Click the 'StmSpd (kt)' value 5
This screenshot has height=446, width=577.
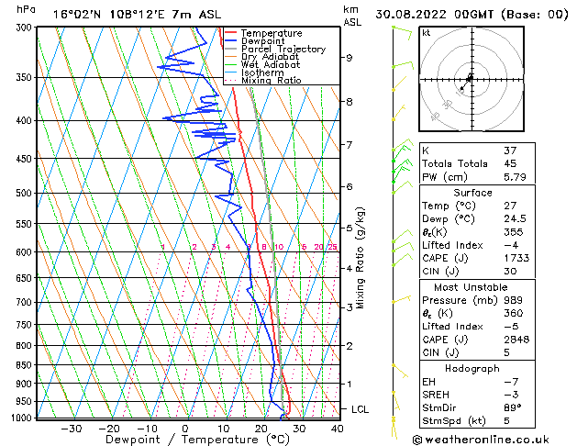click(507, 420)
